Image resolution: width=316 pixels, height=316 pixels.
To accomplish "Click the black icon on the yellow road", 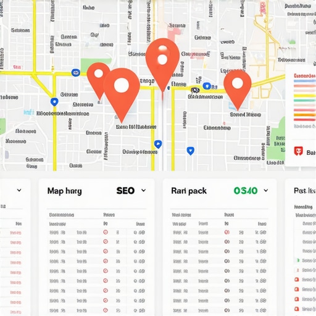I will [x=195, y=90].
